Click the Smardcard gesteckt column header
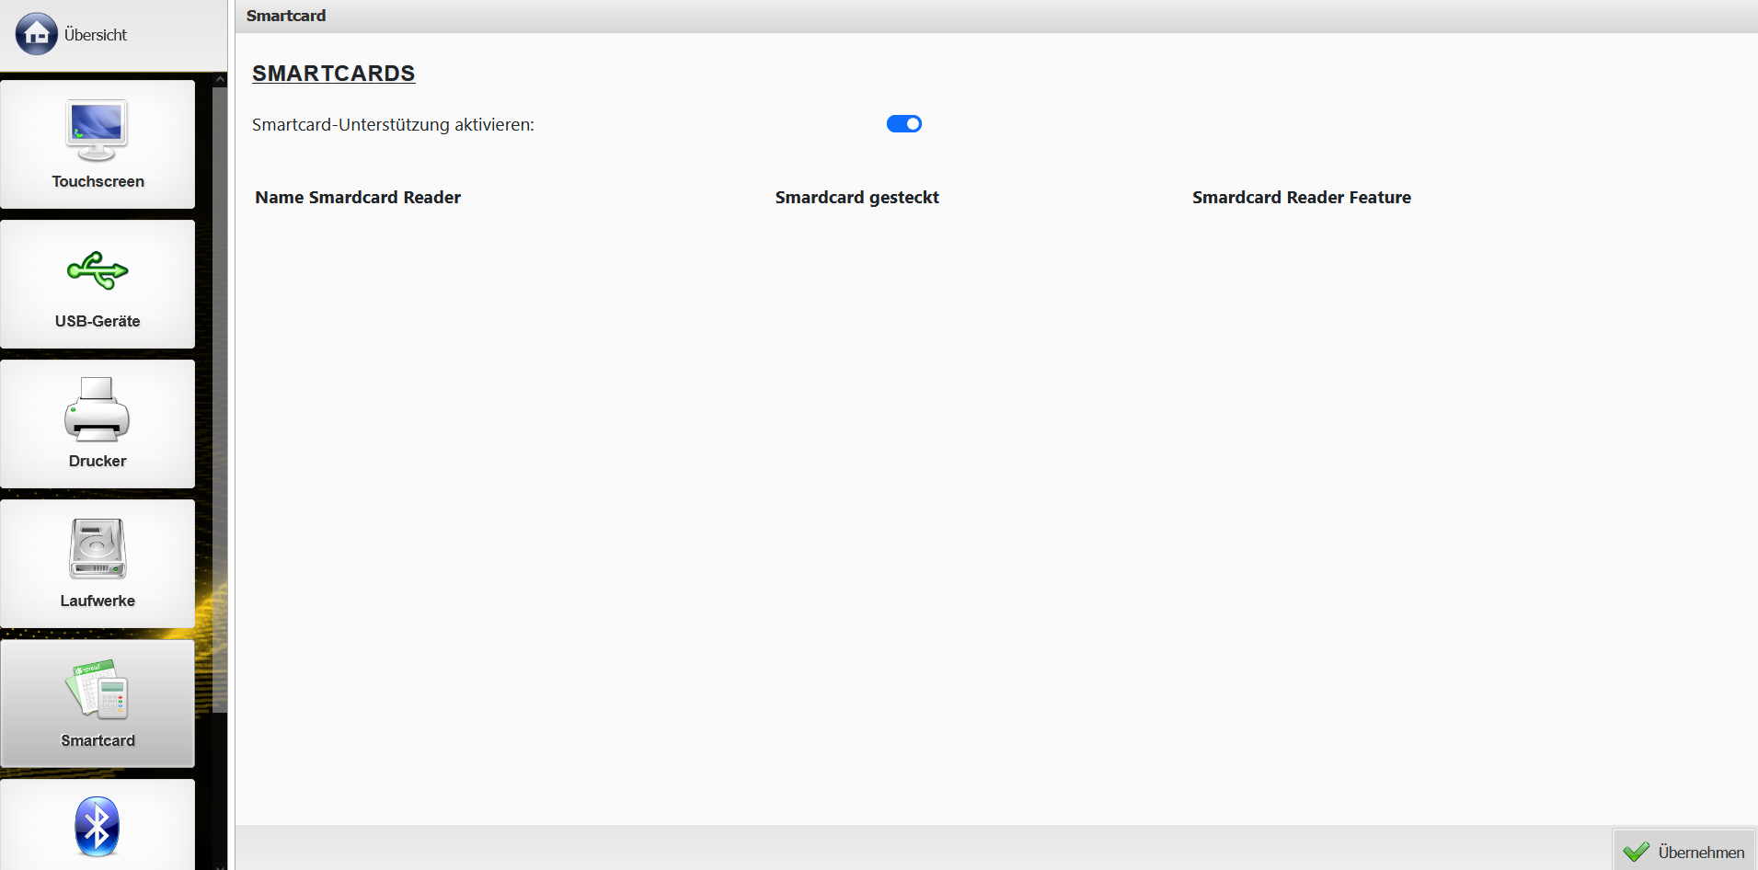This screenshot has width=1758, height=870. click(856, 197)
